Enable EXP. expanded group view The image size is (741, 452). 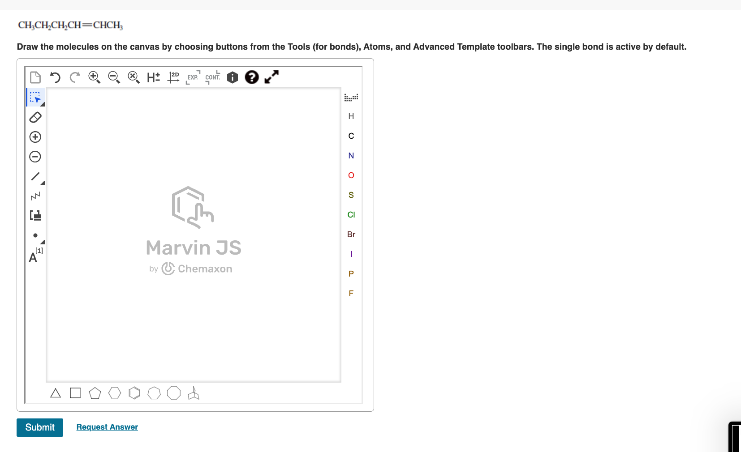click(192, 77)
